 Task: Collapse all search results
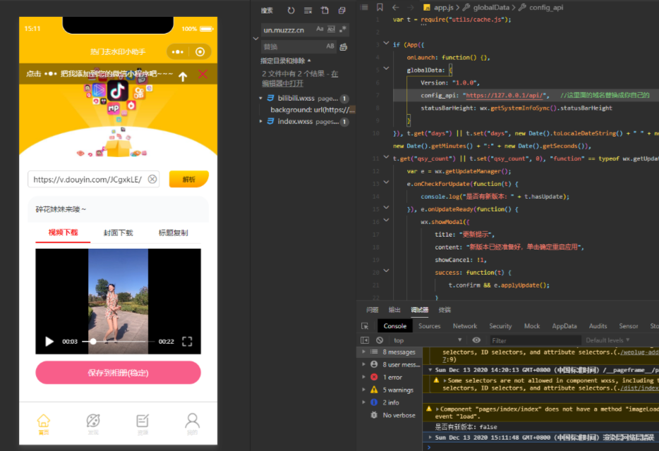(x=341, y=11)
